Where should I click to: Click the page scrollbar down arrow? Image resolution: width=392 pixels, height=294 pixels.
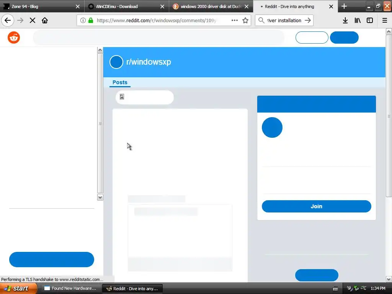(x=389, y=279)
